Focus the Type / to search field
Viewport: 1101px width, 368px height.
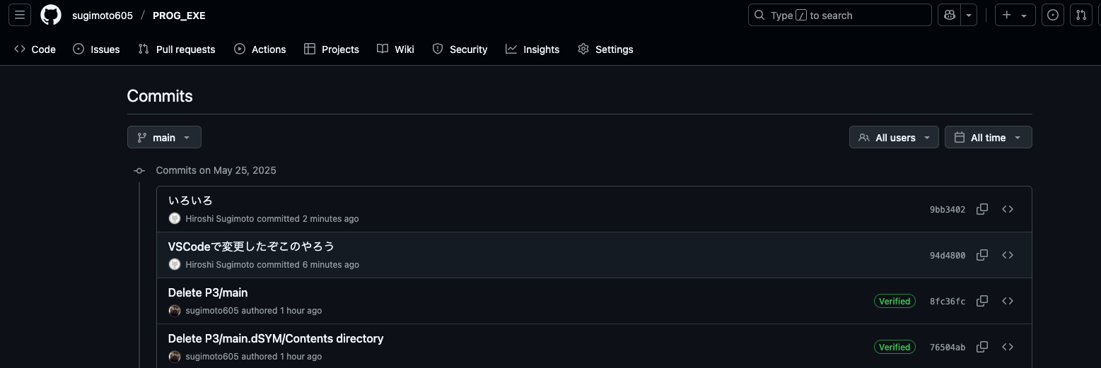click(839, 15)
